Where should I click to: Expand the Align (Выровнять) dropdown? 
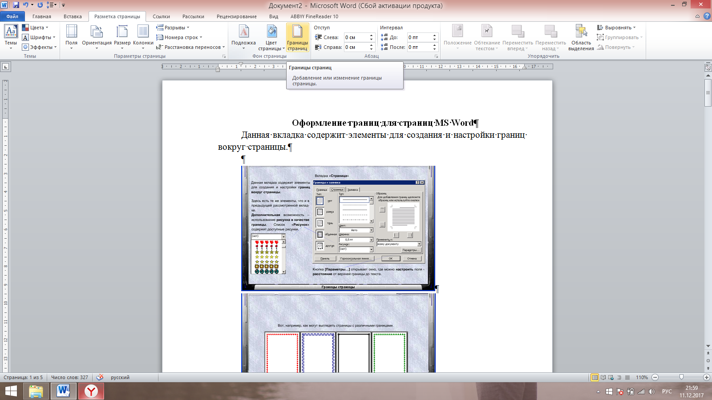tap(616, 28)
